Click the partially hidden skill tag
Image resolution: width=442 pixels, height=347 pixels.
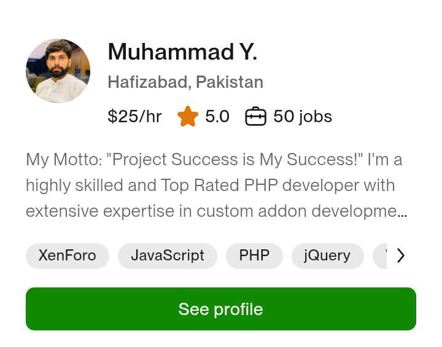point(381,255)
